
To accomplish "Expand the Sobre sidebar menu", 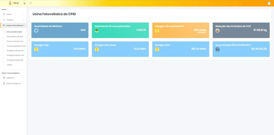I will (13, 14).
